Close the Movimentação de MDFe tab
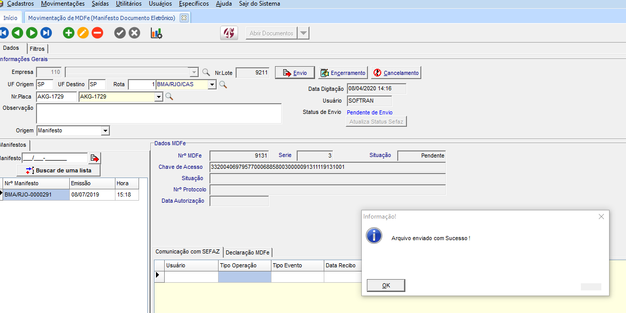 pos(184,17)
